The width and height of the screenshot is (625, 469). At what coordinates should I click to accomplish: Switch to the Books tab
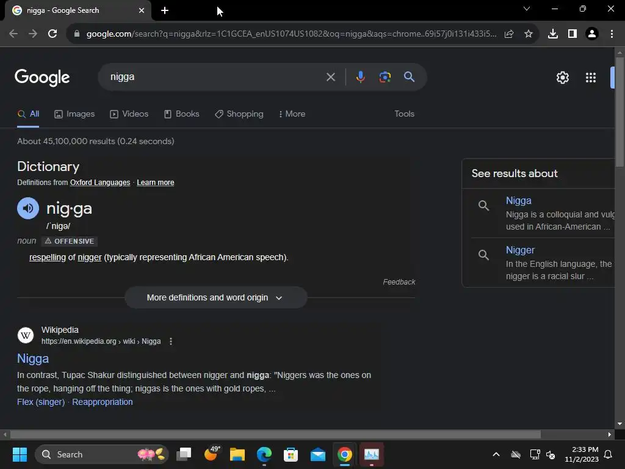click(x=182, y=114)
